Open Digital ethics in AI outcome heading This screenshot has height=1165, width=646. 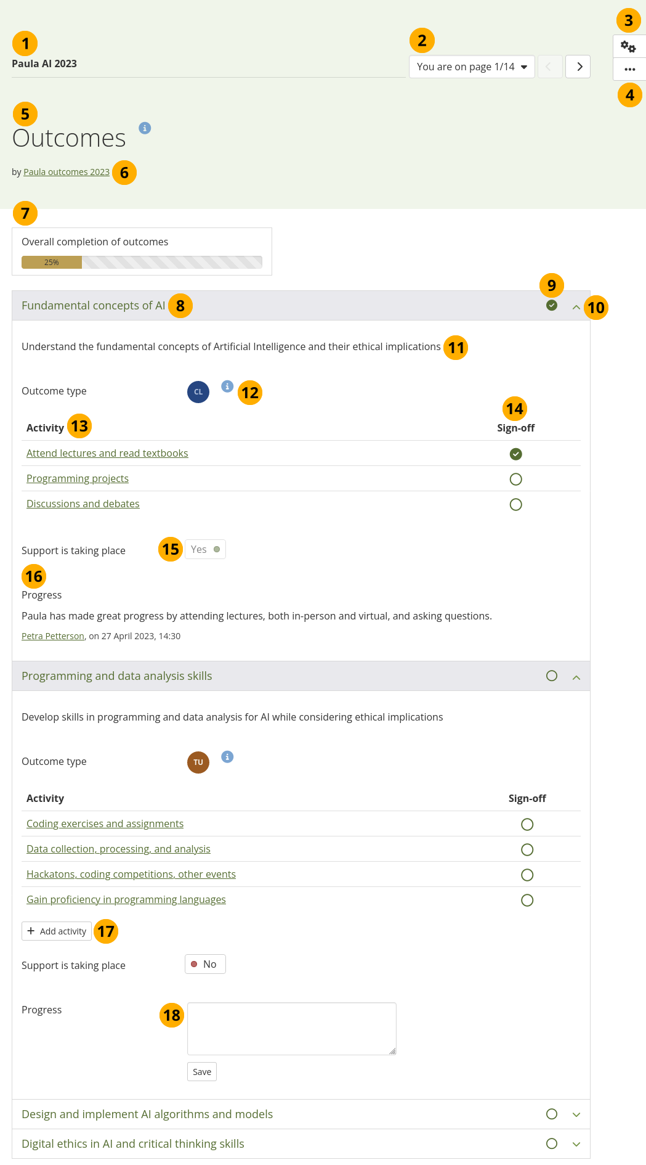pyautogui.click(x=133, y=1144)
